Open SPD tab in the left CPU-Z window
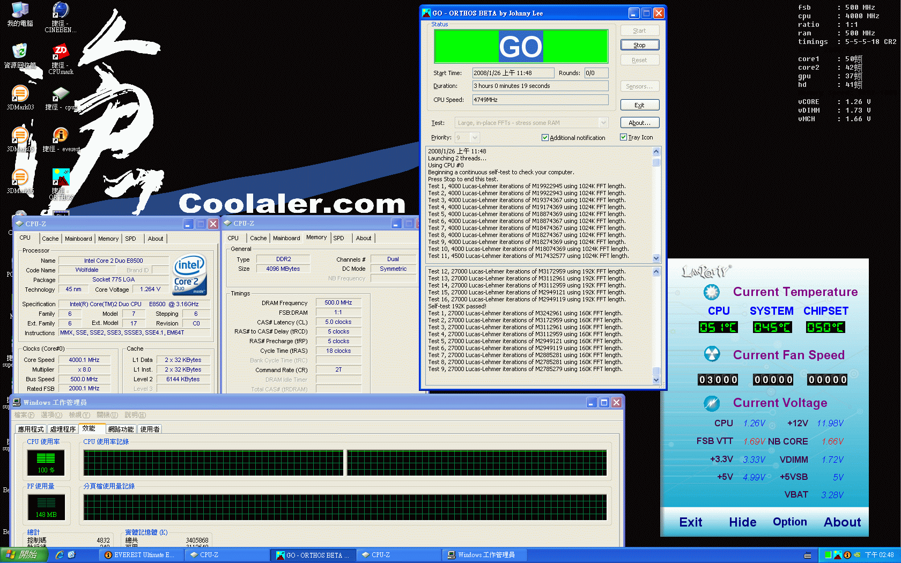Screen dimensions: 901x563 (131, 239)
